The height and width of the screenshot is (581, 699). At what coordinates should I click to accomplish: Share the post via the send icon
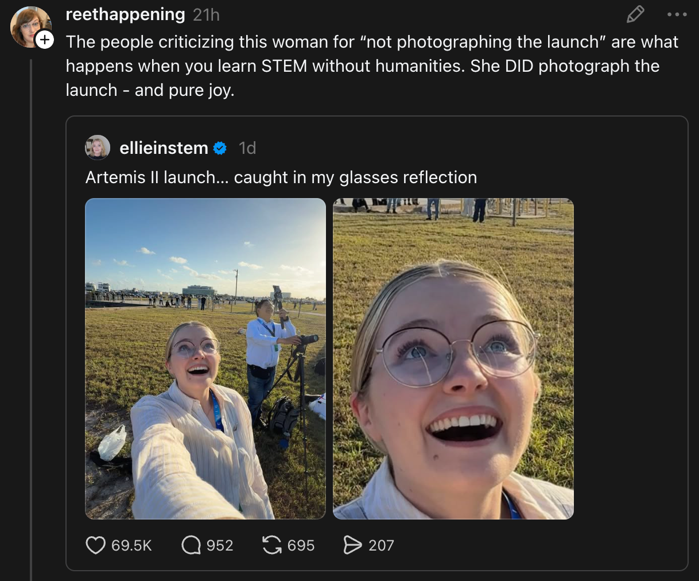pyautogui.click(x=354, y=545)
